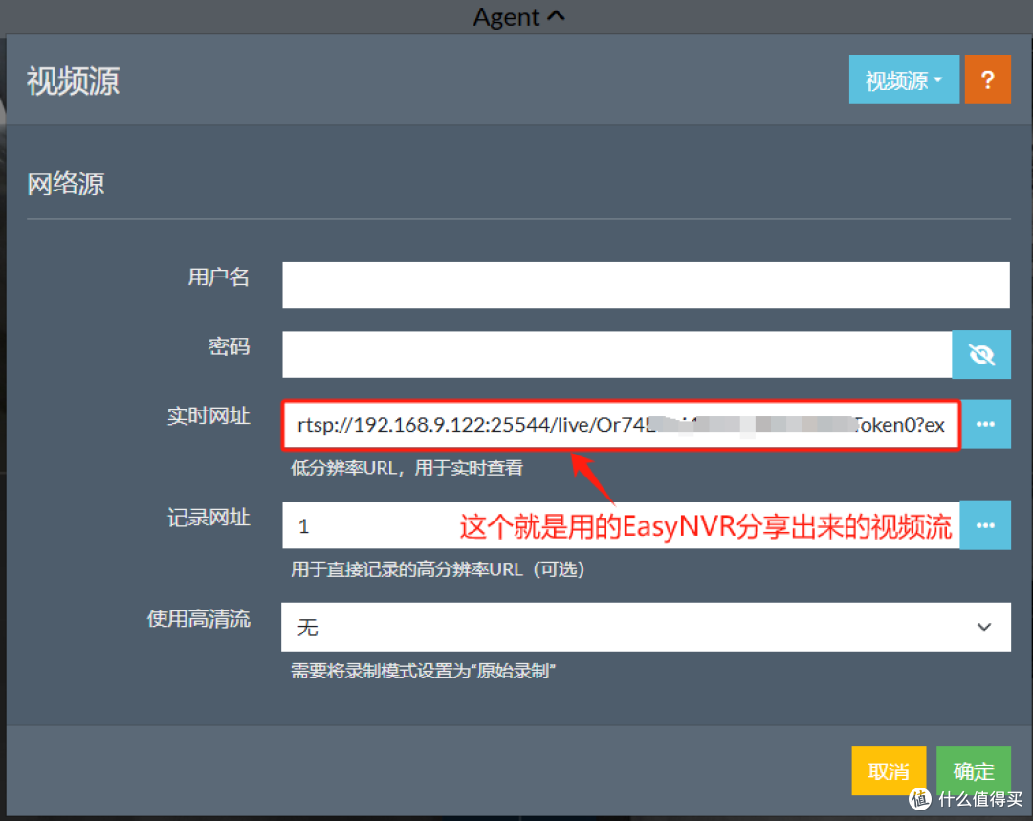Click the empty 用户名 input field
Screen dimensions: 1033x821
click(x=646, y=284)
